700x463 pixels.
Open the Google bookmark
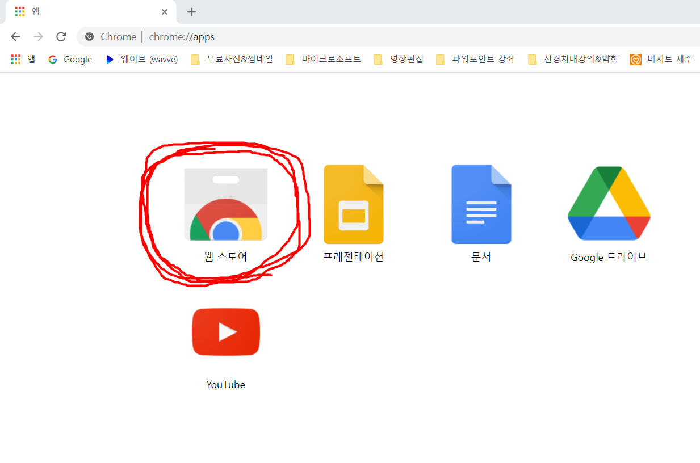pyautogui.click(x=70, y=59)
